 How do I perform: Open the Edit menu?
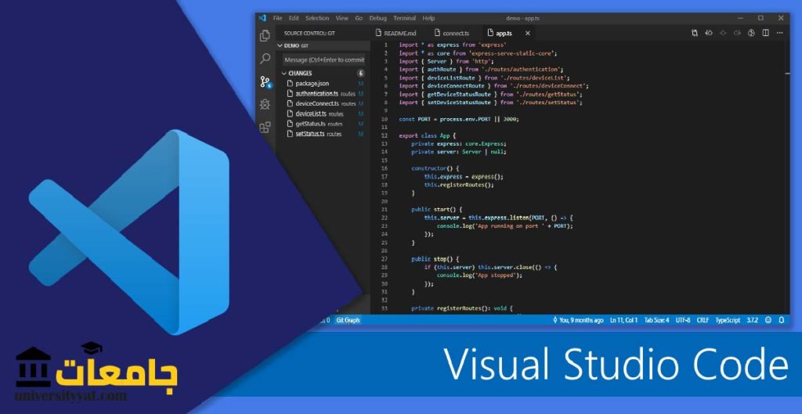point(294,18)
